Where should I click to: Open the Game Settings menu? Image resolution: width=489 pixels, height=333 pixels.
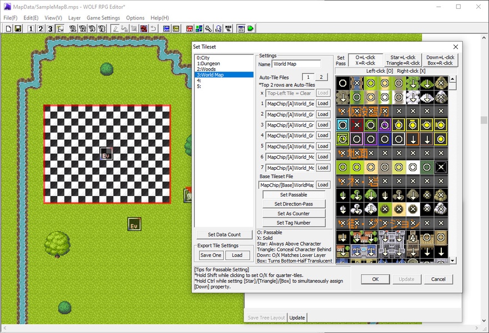(x=103, y=18)
